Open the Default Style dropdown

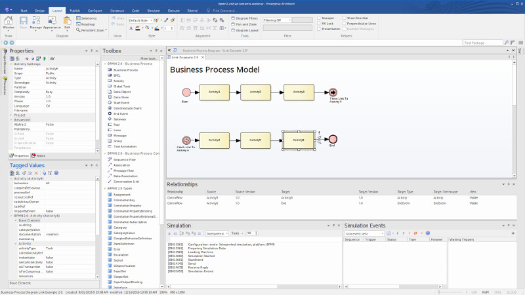pos(141,20)
